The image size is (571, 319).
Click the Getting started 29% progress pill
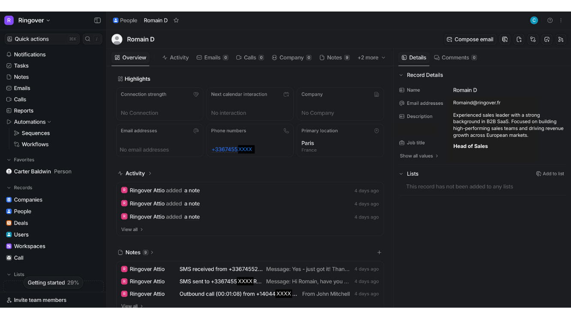coord(53,283)
